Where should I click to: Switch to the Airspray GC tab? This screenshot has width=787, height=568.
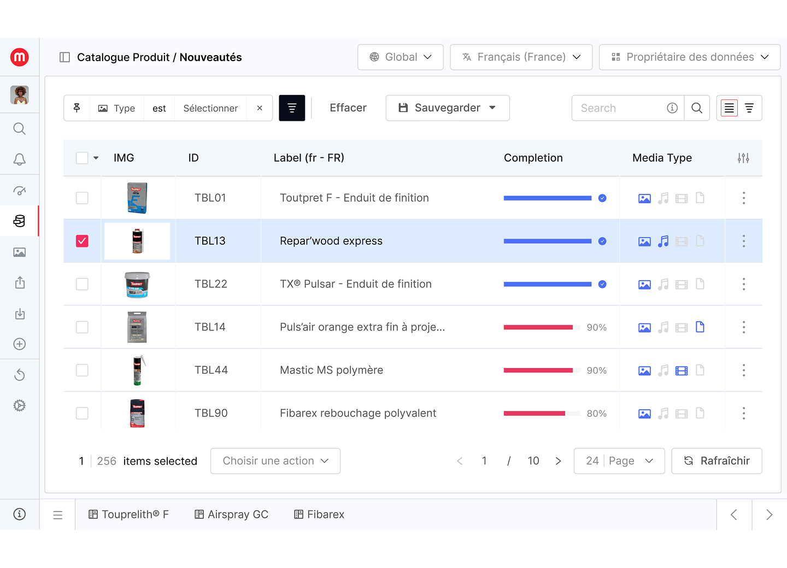[x=232, y=514]
